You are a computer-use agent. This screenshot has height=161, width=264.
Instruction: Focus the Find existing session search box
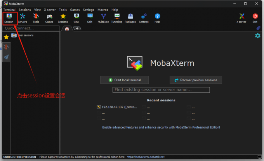point(161,90)
